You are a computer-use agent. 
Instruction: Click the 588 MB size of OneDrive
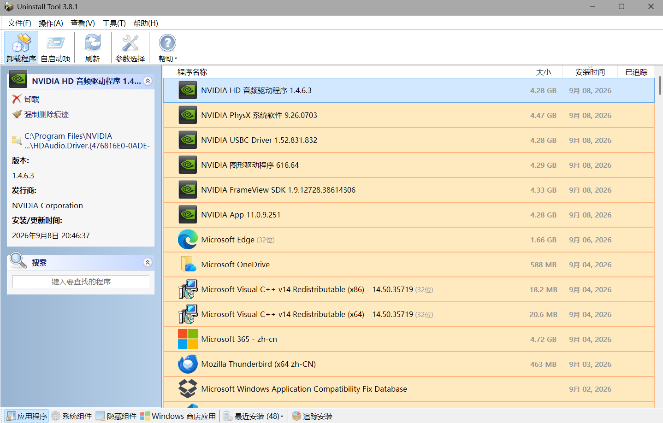click(x=543, y=264)
